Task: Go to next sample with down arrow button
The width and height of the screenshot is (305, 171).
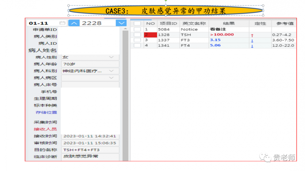Action: [121, 23]
